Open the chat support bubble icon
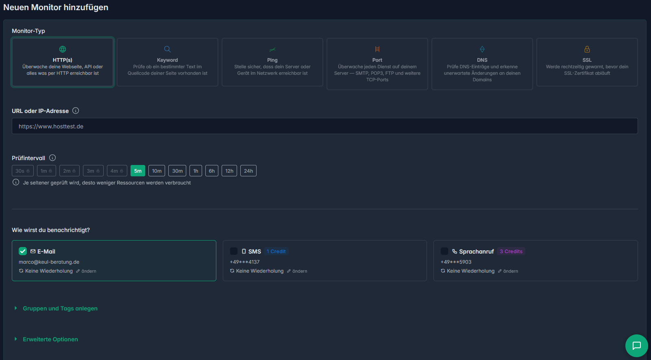This screenshot has height=360, width=651. [636, 345]
